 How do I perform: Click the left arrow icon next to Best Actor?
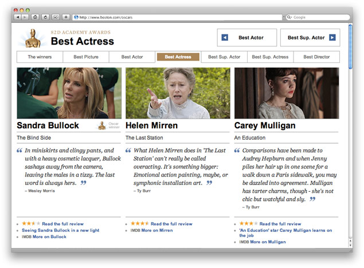click(x=225, y=38)
